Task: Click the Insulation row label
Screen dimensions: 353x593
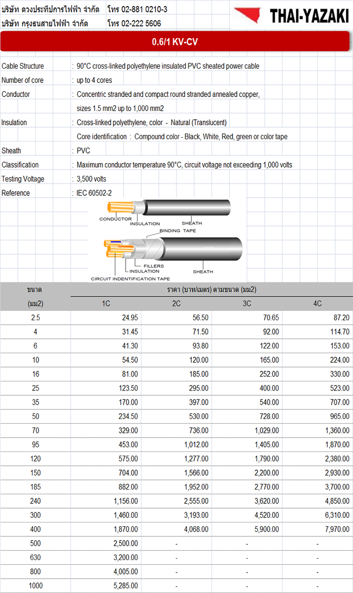Action: tap(14, 123)
